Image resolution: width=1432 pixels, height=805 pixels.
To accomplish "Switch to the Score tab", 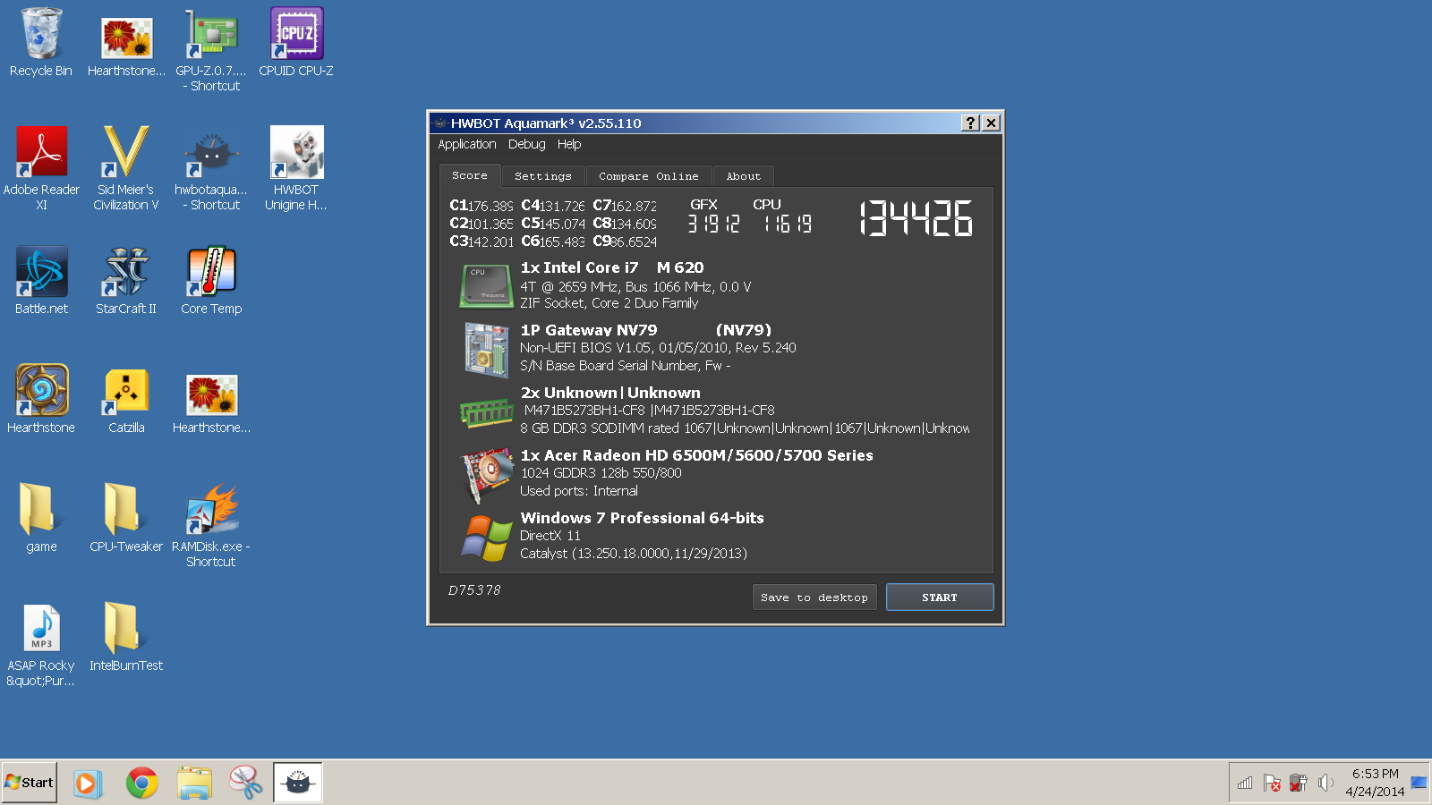I will tap(470, 175).
